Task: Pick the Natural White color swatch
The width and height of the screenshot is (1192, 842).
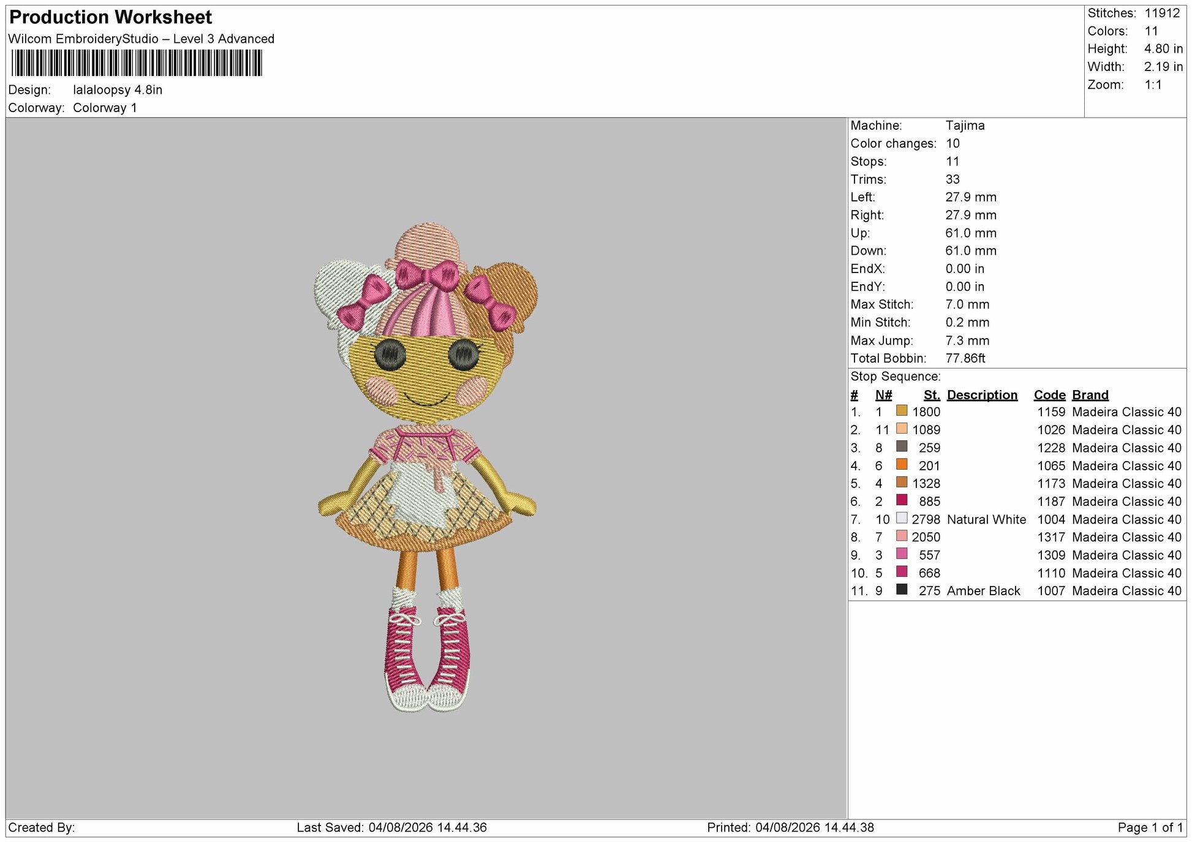Action: pos(901,517)
